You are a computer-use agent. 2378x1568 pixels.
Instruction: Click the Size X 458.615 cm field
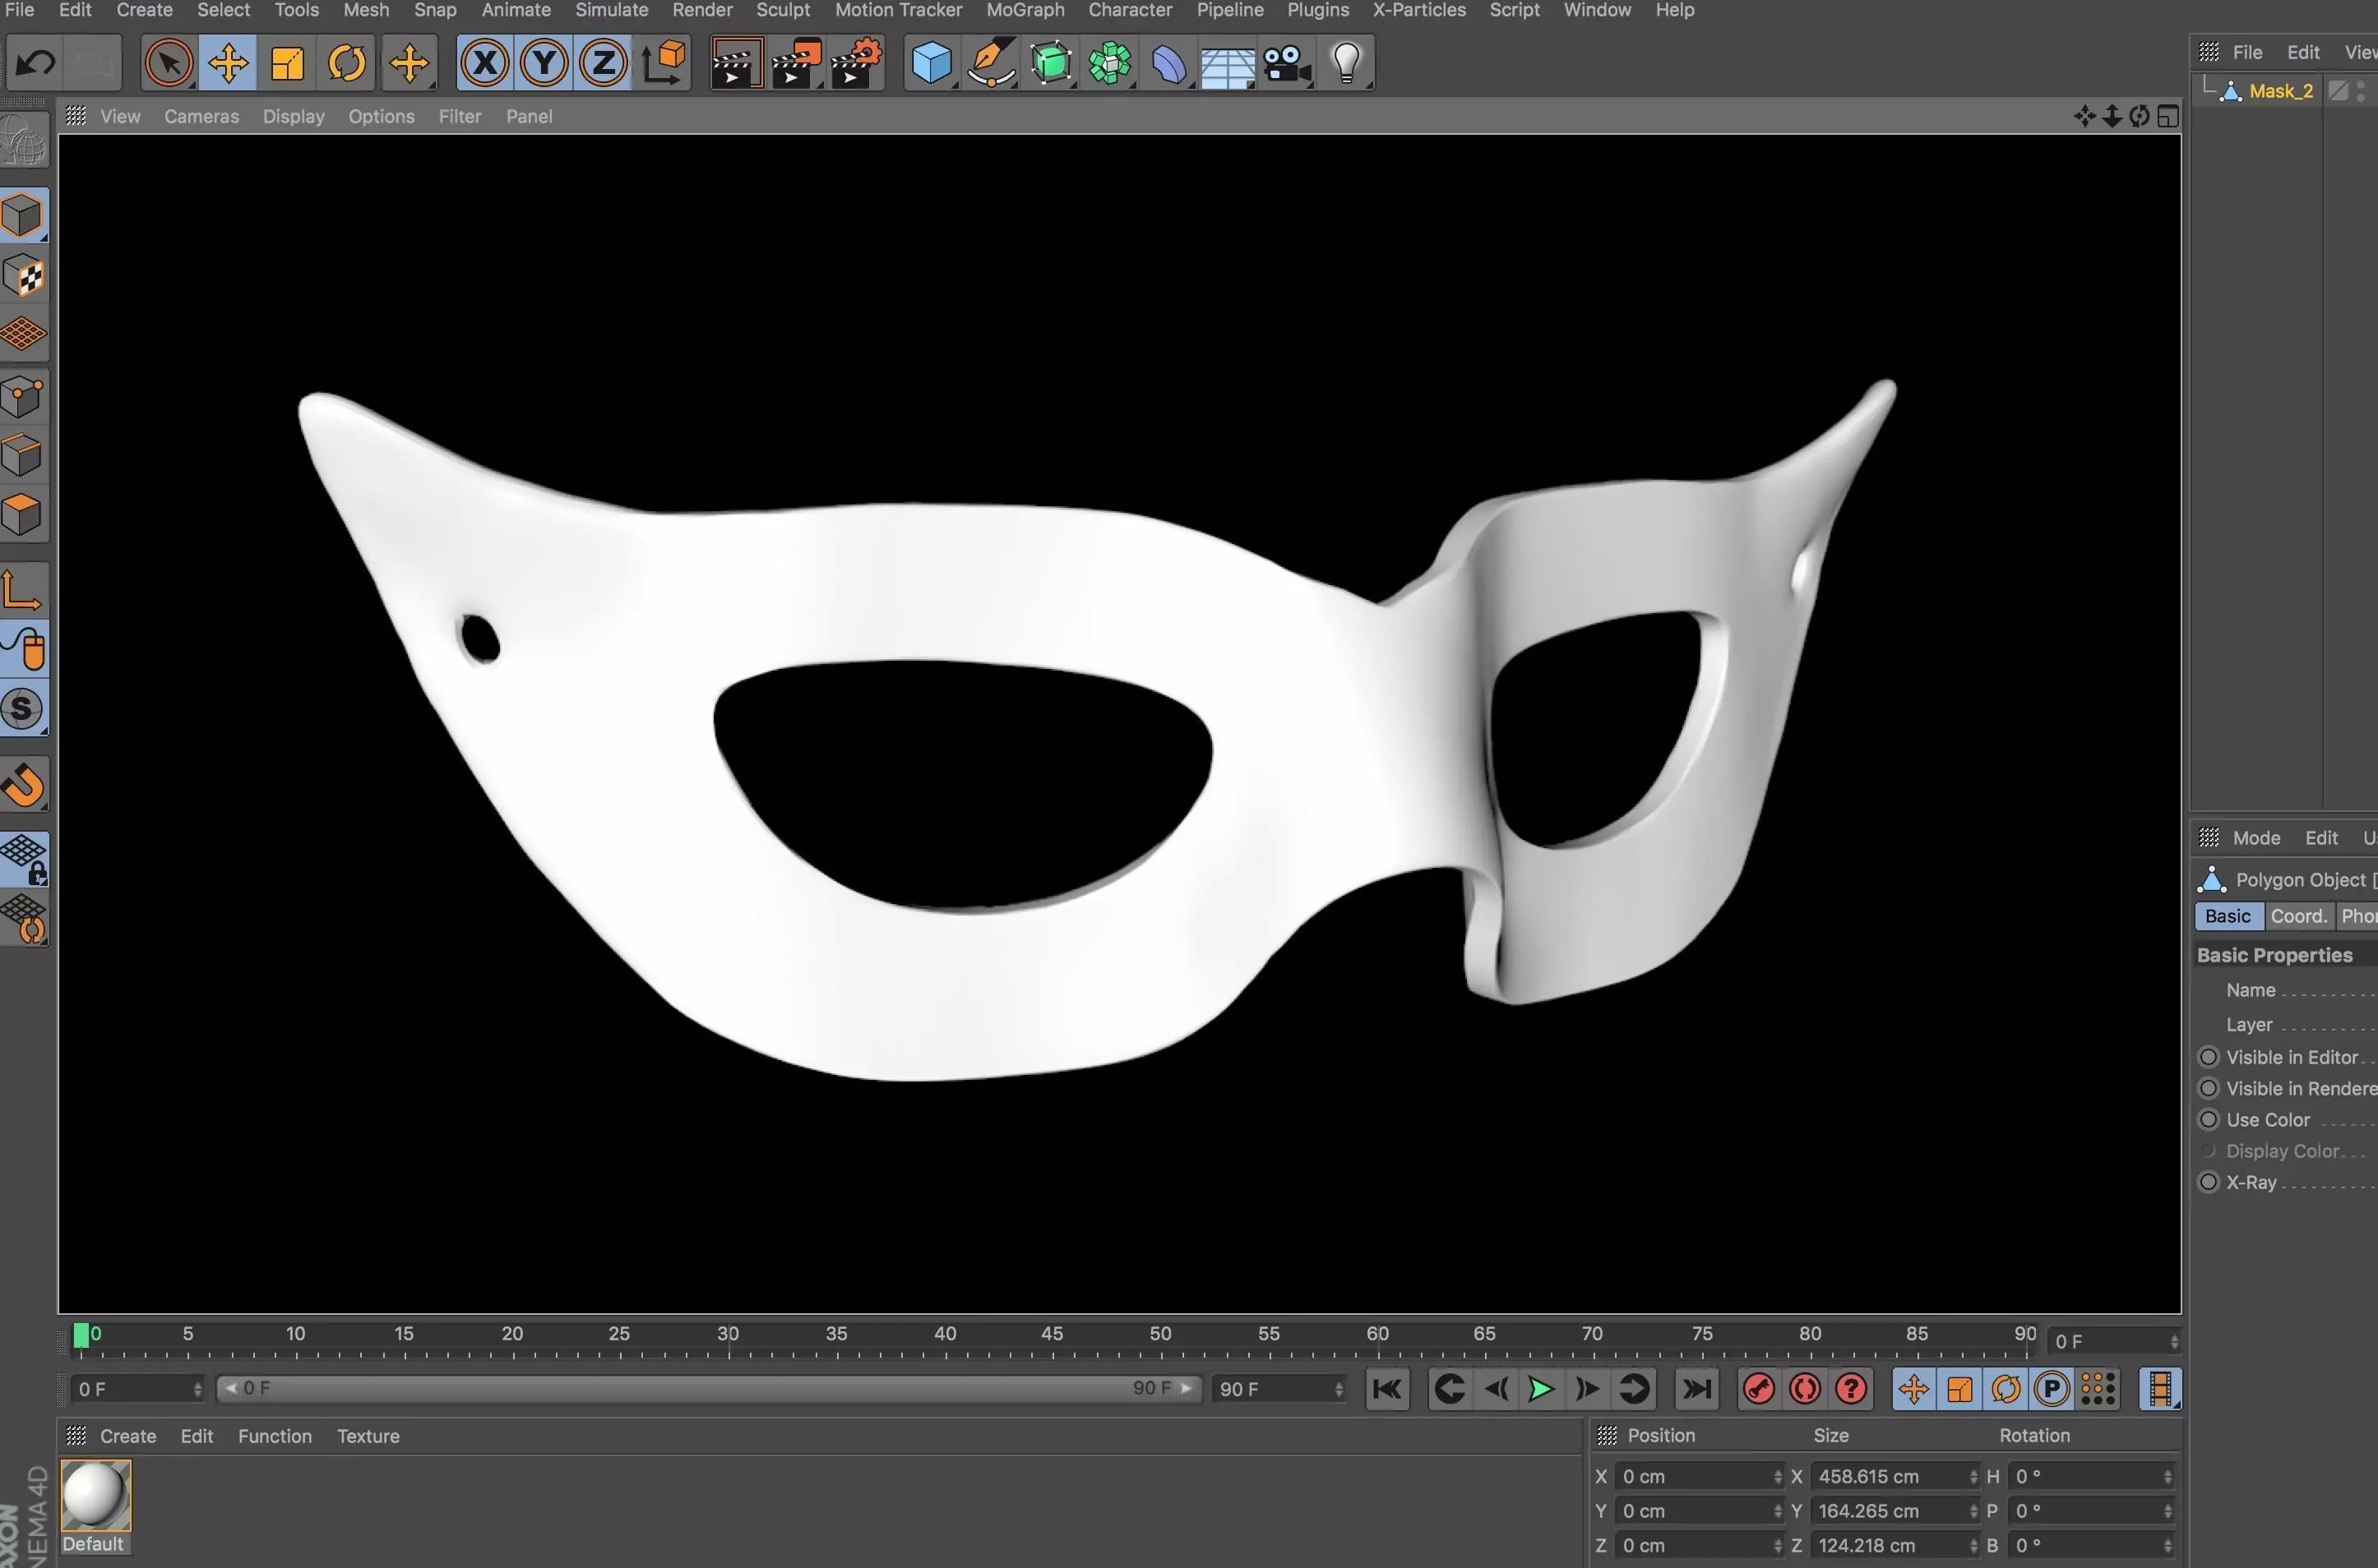tap(1895, 1476)
